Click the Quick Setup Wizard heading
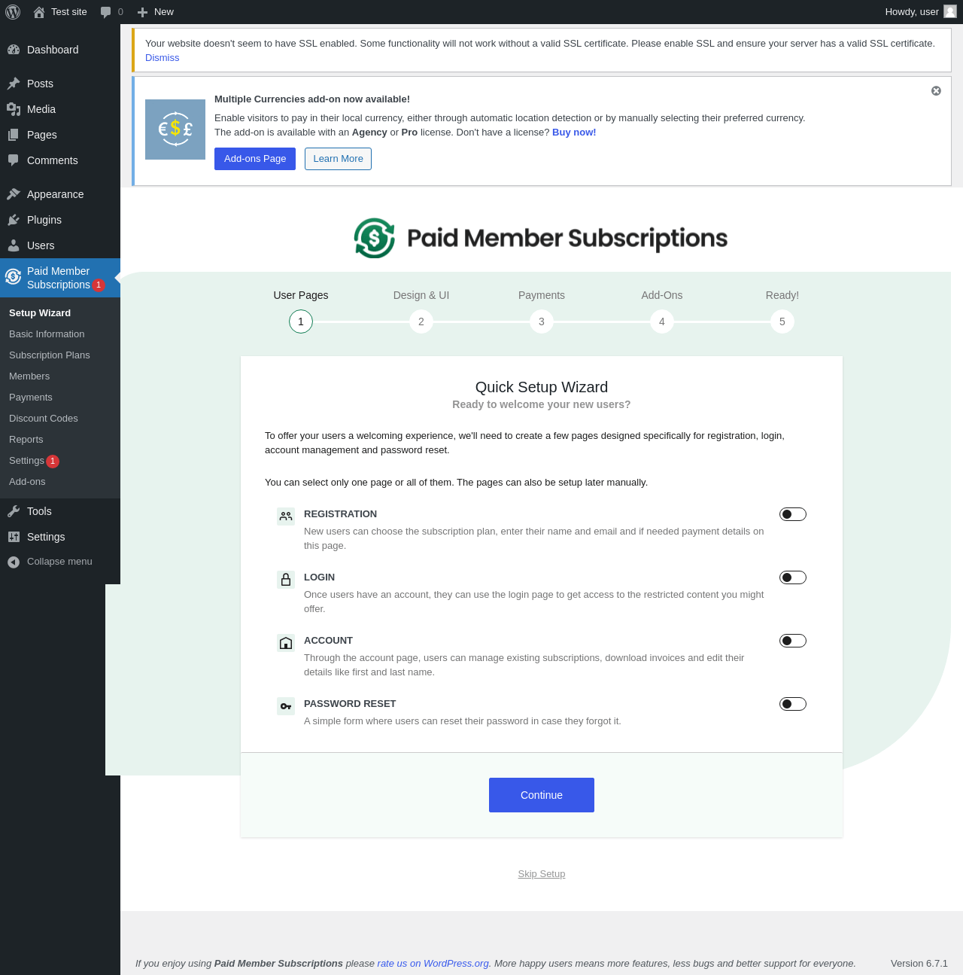The image size is (963, 975). [542, 387]
